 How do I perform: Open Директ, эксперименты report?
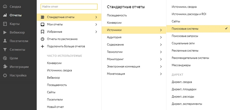coord(187,104)
